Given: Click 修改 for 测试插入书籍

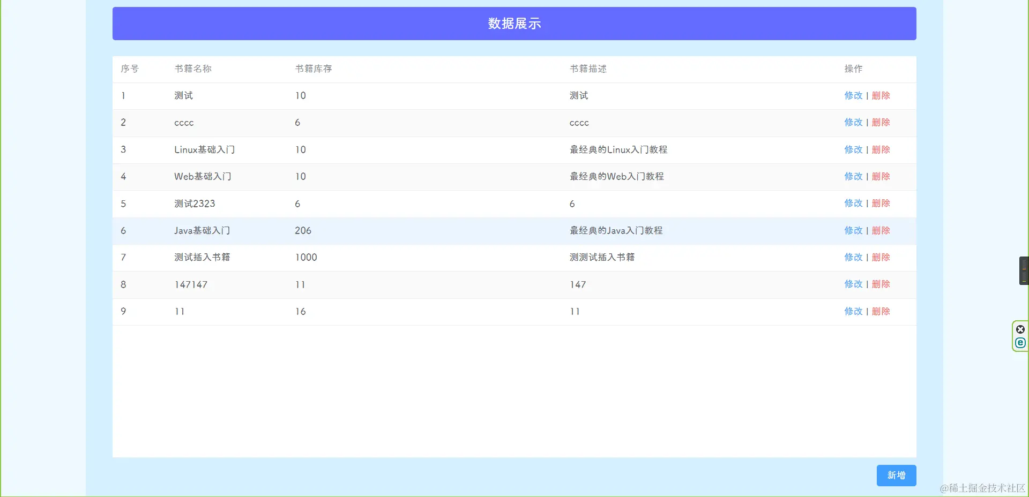Looking at the screenshot, I should [853, 257].
